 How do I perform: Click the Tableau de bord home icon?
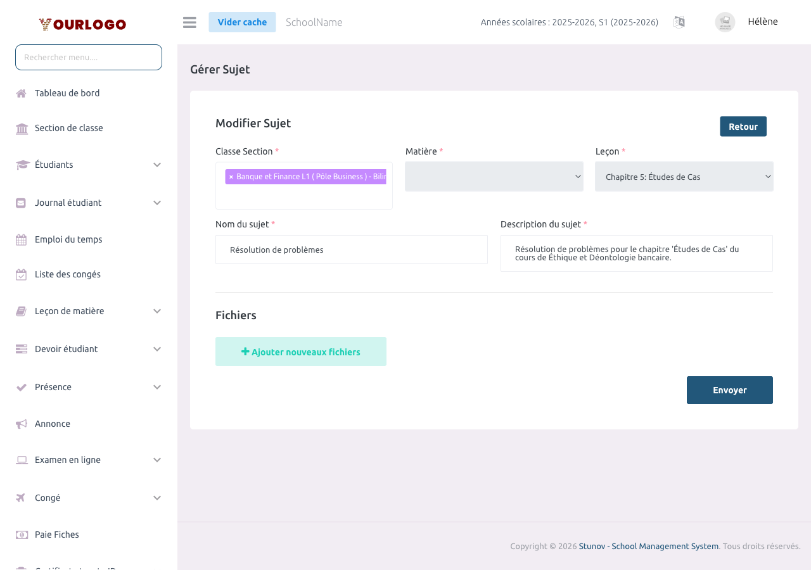(x=22, y=94)
